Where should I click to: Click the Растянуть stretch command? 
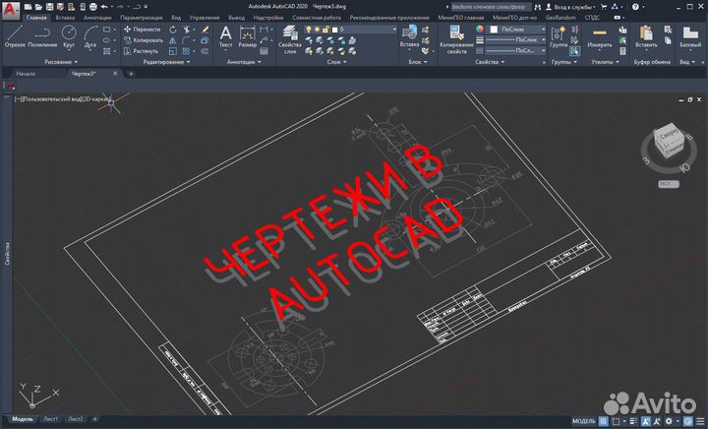pyautogui.click(x=141, y=51)
